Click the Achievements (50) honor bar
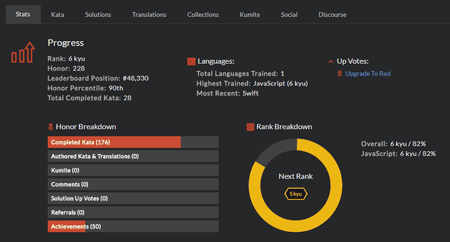 (133, 227)
